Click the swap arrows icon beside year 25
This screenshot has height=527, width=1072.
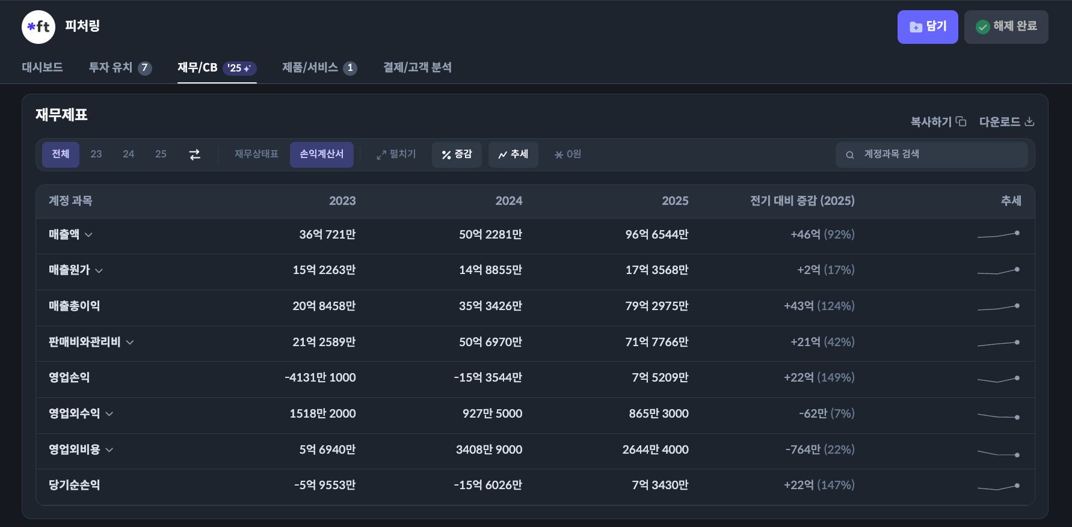point(194,155)
